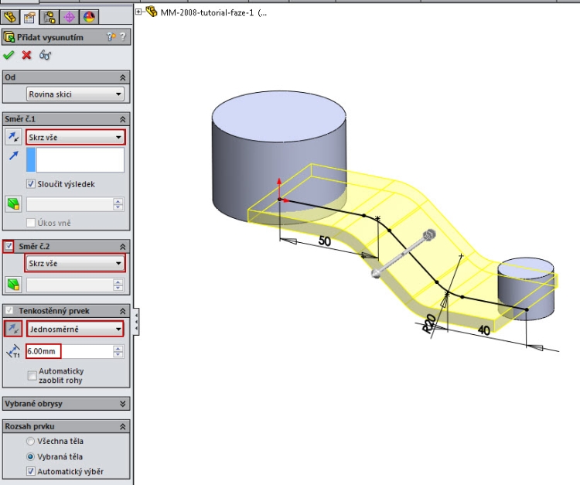Collapse the Směr č.1 section

pyautogui.click(x=122, y=119)
